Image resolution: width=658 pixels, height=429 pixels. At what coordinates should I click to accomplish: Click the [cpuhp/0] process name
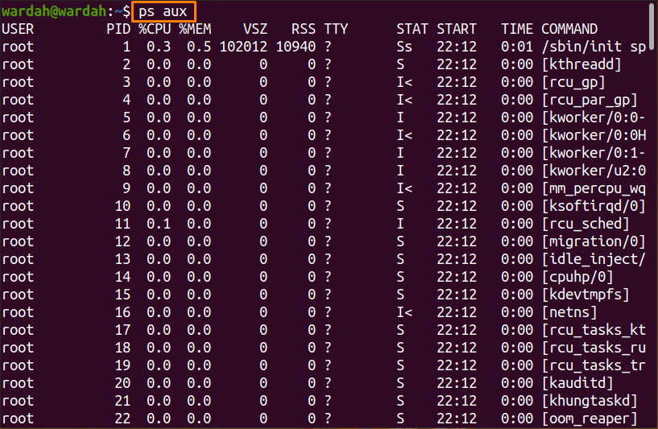pyautogui.click(x=577, y=277)
